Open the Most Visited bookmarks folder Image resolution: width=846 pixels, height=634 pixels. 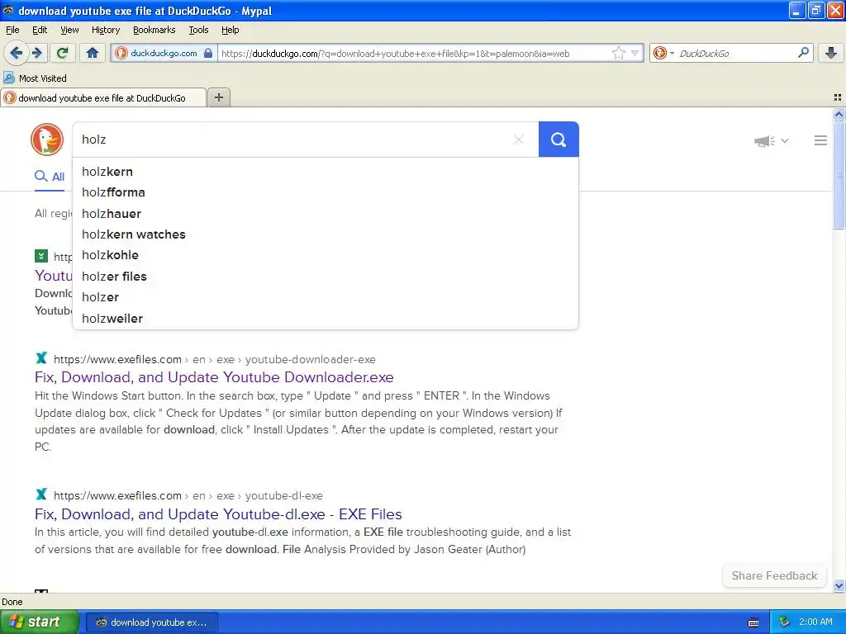tap(35, 78)
